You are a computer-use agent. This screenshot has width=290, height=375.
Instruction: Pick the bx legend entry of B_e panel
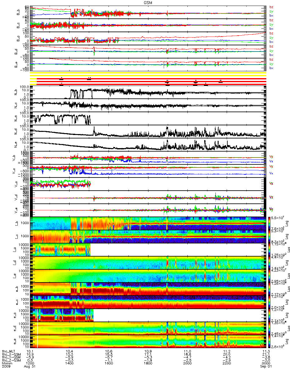point(271,68)
